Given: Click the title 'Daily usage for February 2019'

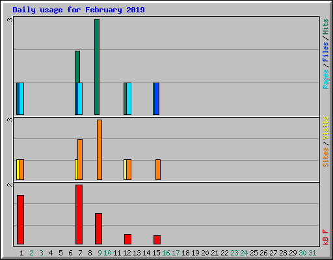Looking at the screenshot, I should click(x=79, y=10).
